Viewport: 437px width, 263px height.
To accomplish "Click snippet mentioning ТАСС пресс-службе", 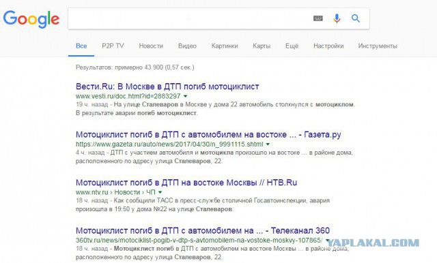I will click(203, 204).
